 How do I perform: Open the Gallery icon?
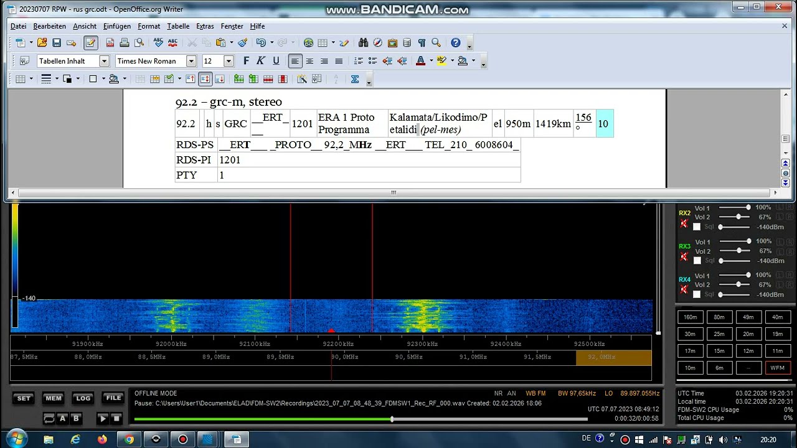[392, 43]
